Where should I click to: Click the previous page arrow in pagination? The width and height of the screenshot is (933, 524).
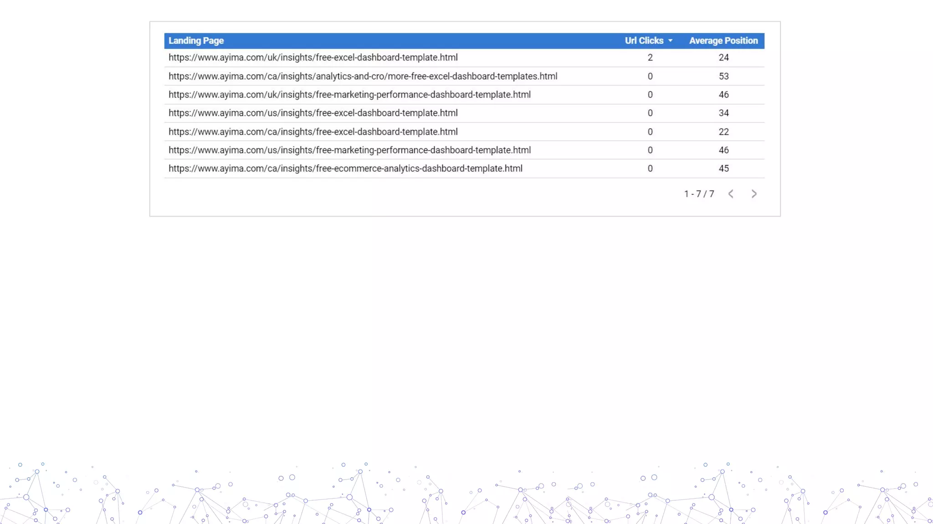coord(731,194)
